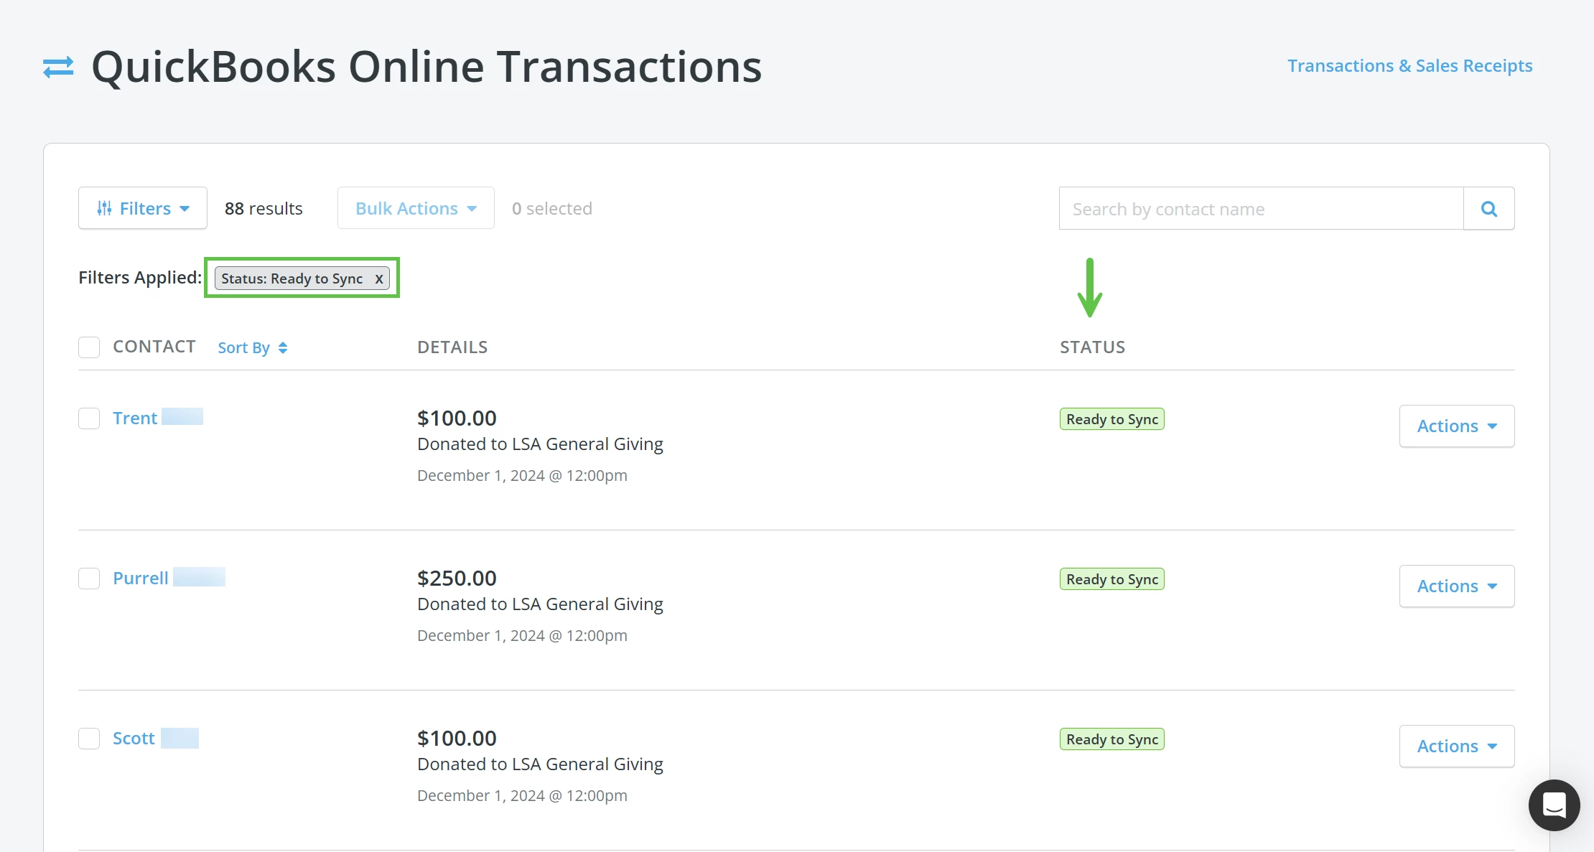Open the Actions dropdown on Trent's row
The width and height of the screenshot is (1594, 852).
click(x=1456, y=426)
